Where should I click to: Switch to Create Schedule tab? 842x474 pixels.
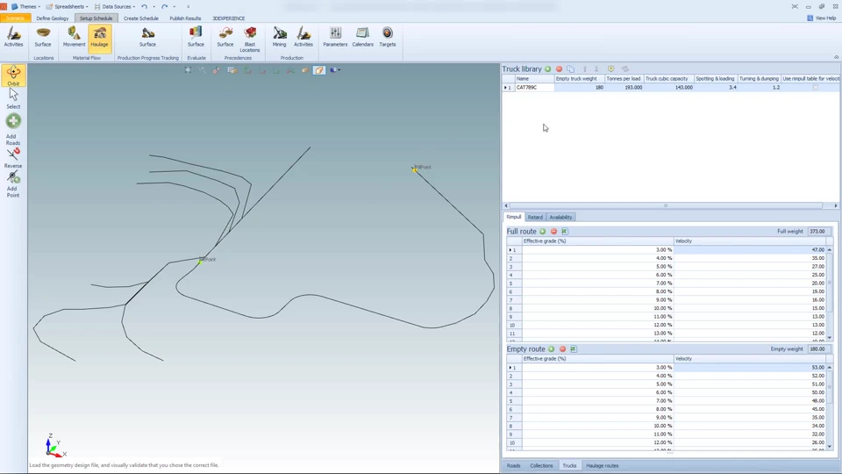coord(140,18)
